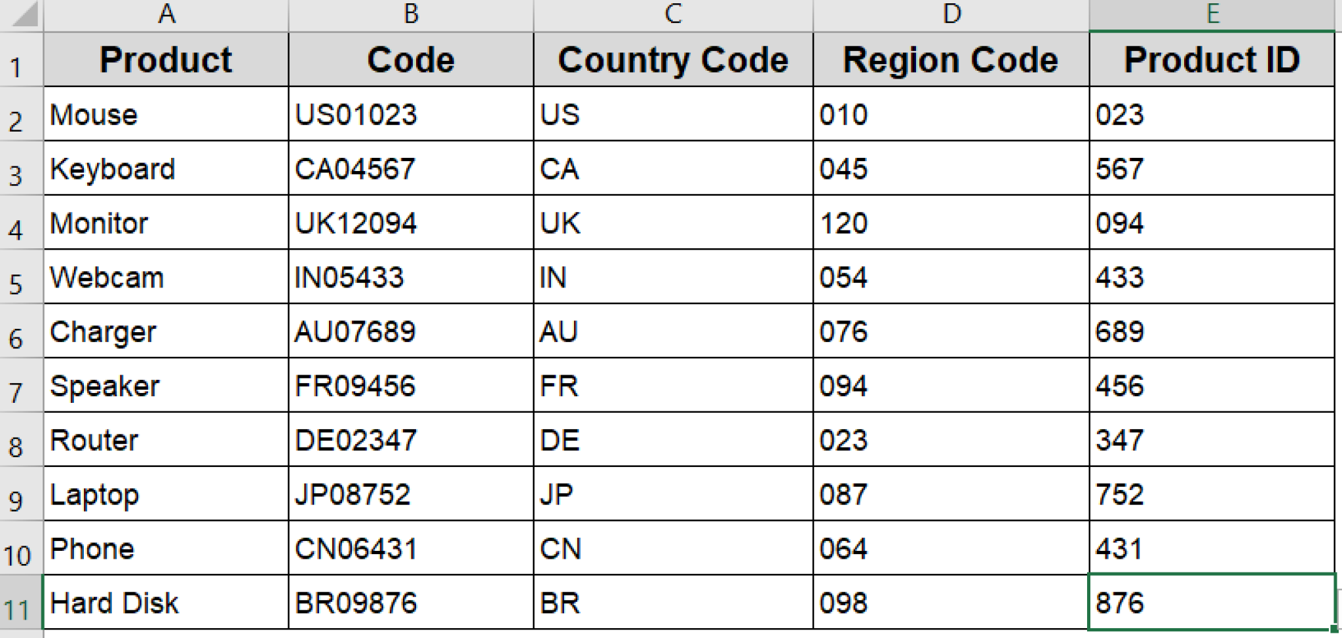Select column A header
Viewport: 1342px width, 638px height.
click(166, 12)
